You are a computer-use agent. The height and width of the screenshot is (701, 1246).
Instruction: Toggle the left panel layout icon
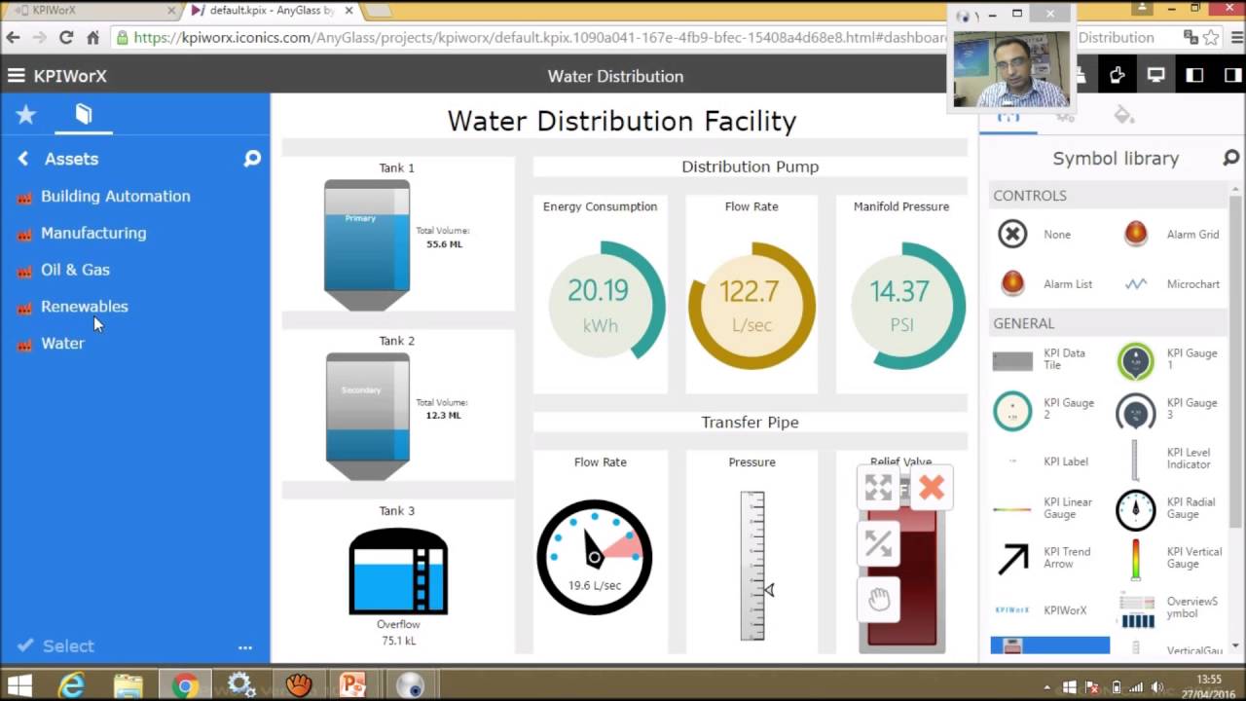1194,76
